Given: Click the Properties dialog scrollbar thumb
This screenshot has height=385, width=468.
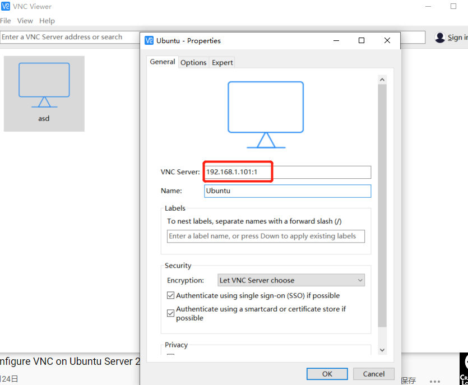Looking at the screenshot, I should (x=382, y=206).
